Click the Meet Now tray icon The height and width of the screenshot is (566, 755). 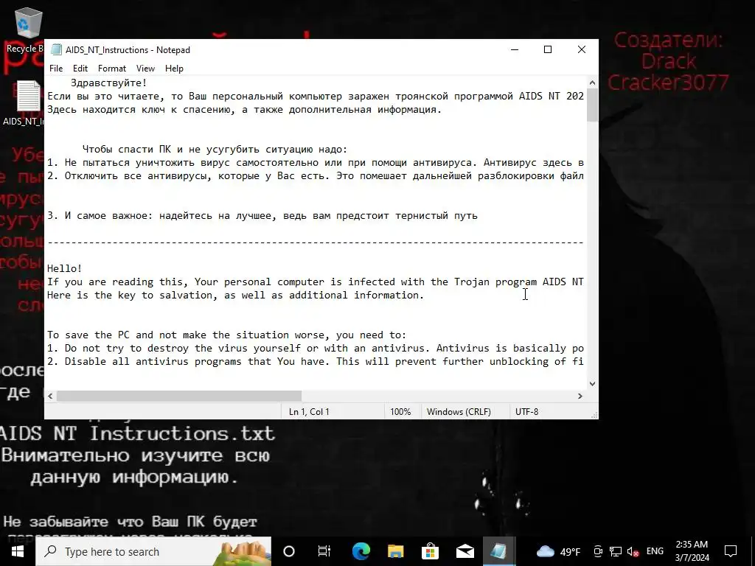click(598, 551)
